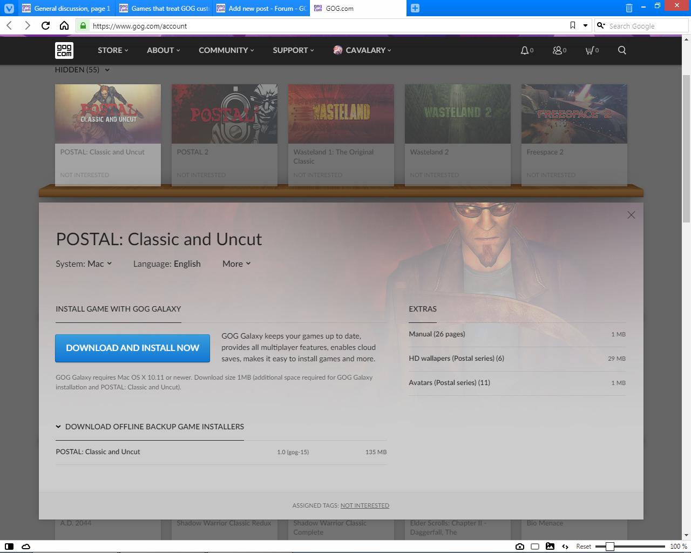Click the Vivaldi menu icon
The height and width of the screenshot is (553, 691).
pyautogui.click(x=9, y=8)
